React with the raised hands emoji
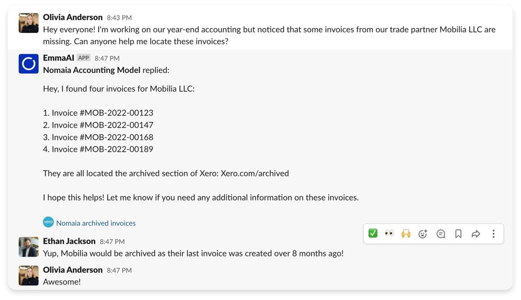Viewport: 521px width, 300px height. coord(406,233)
